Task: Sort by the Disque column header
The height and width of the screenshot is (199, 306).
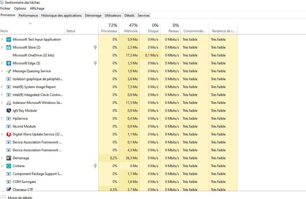Action: pos(150,29)
